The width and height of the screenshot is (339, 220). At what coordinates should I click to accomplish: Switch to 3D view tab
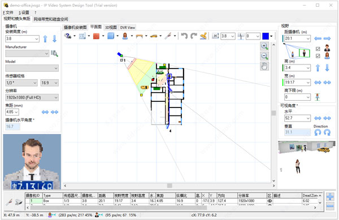(x=111, y=28)
